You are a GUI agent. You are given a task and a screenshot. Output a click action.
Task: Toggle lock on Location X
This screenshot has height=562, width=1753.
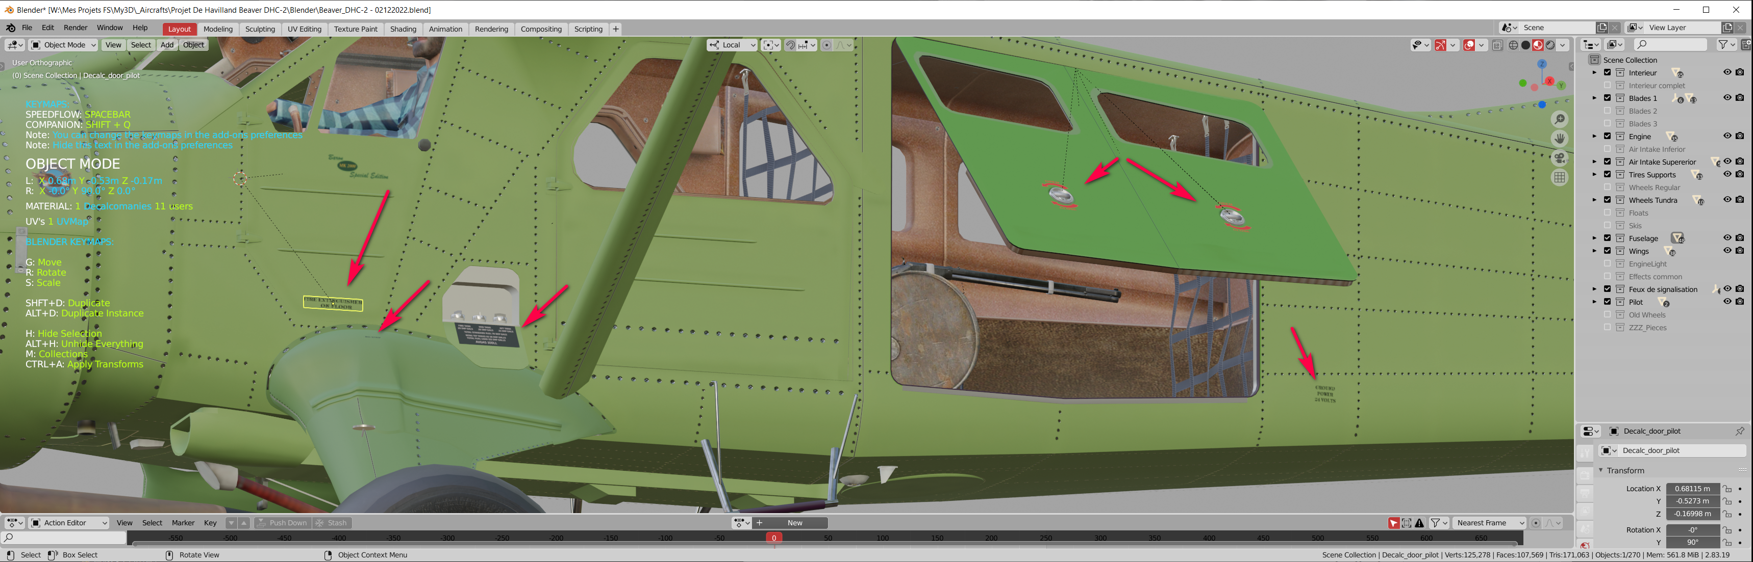tap(1728, 489)
